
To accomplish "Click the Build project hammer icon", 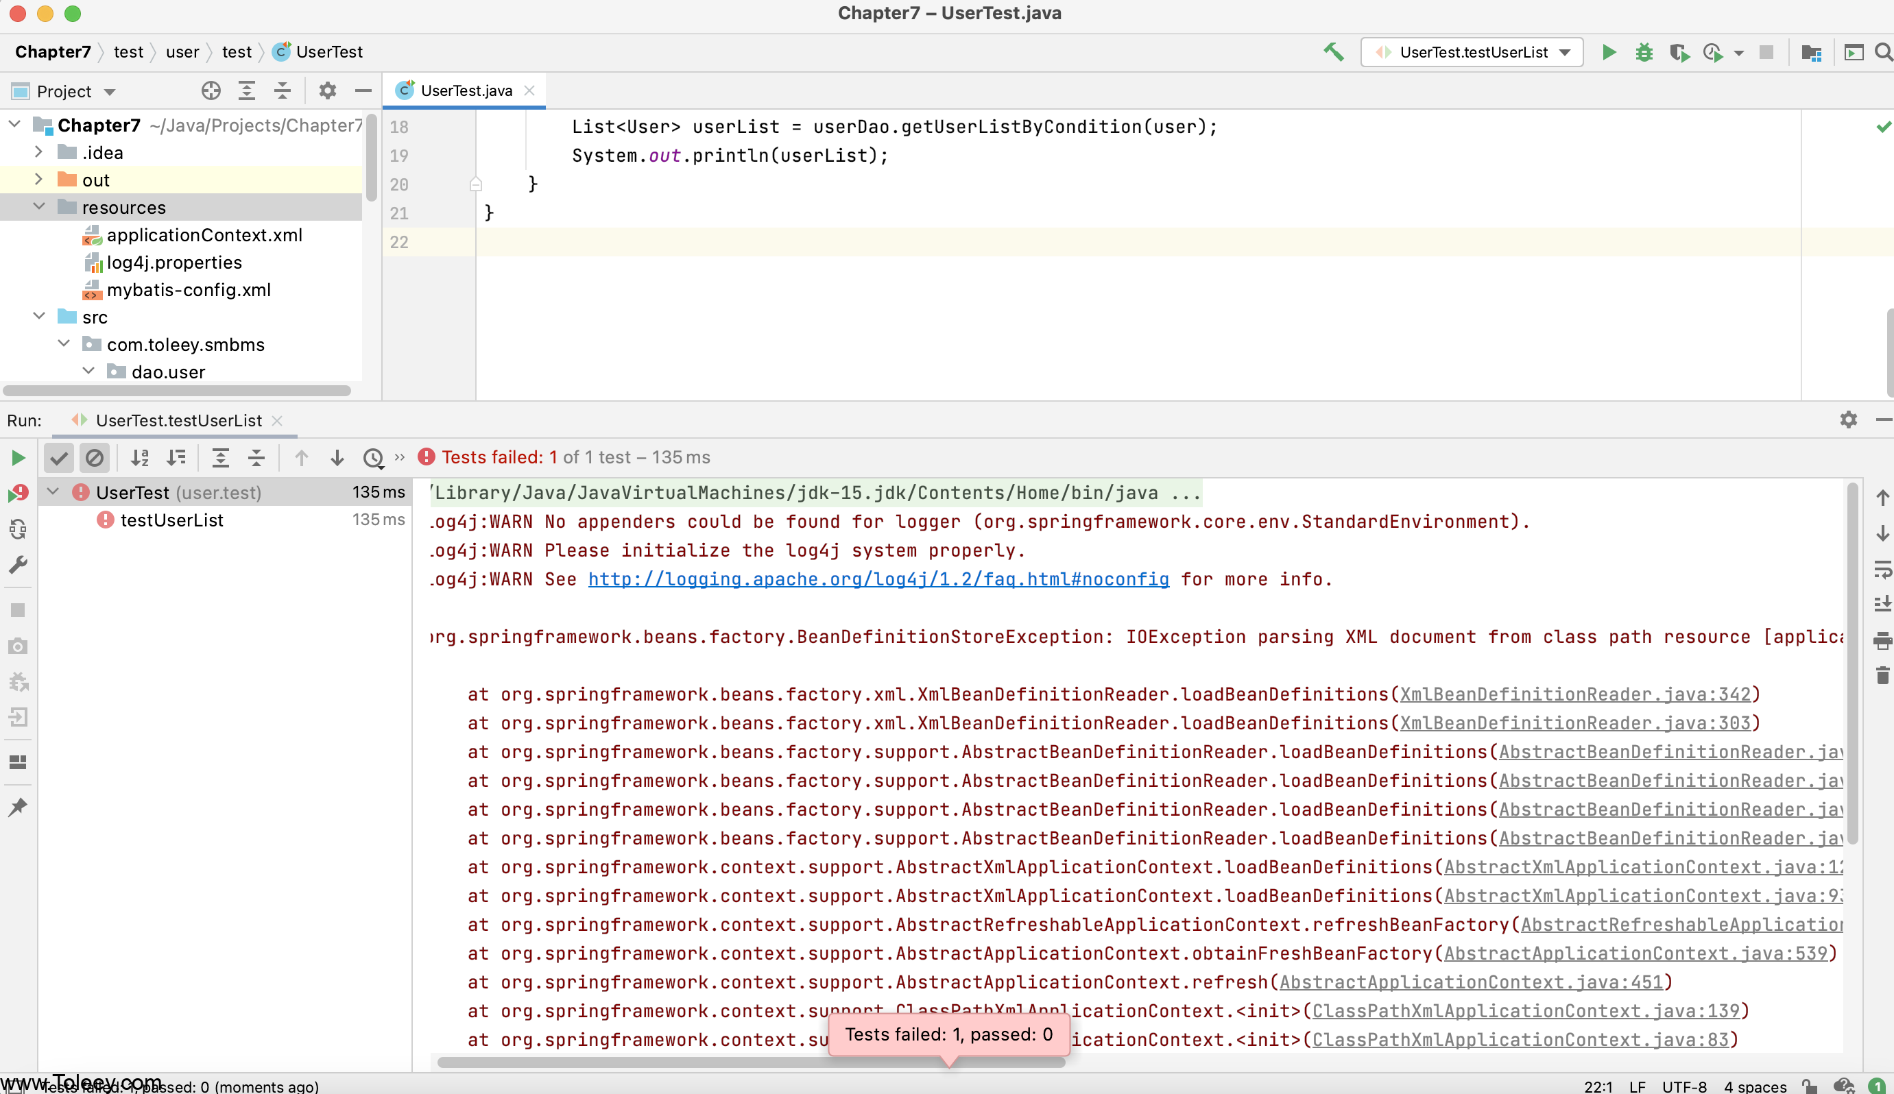I will click(x=1333, y=52).
